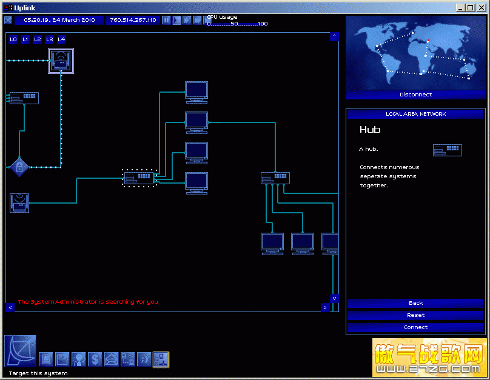Select the middle terminal under the right hub

(x=303, y=244)
